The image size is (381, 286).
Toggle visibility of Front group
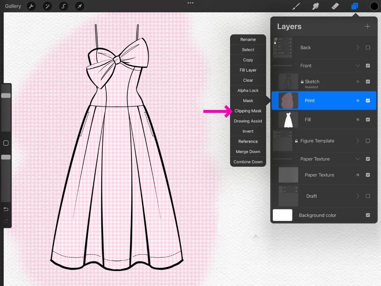(368, 66)
